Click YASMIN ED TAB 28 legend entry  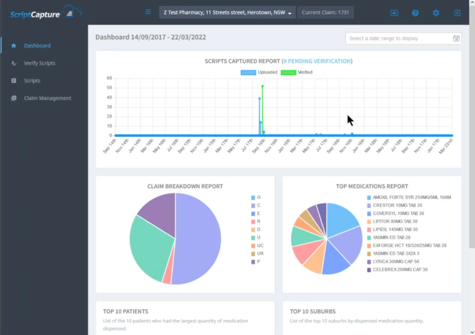click(388, 238)
